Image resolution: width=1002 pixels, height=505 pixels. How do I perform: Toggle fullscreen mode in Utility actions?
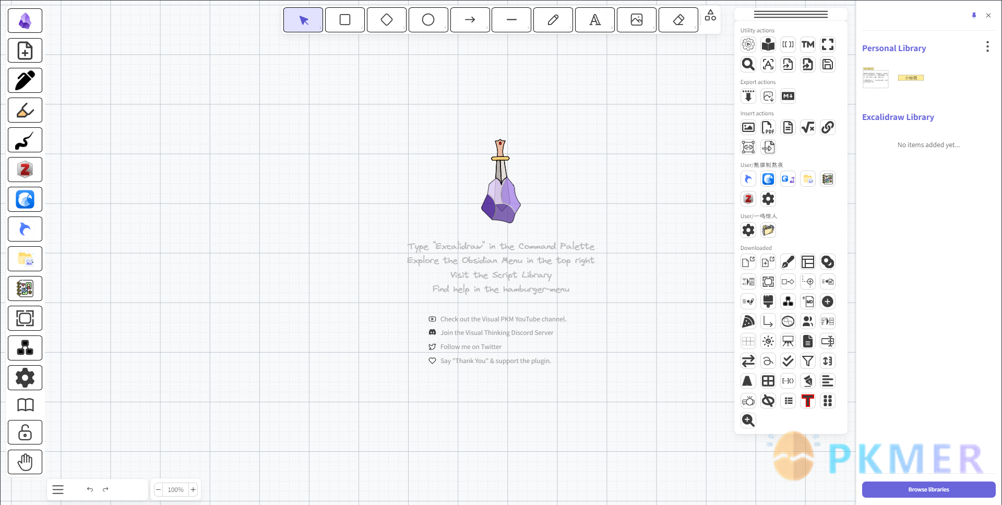pos(827,45)
